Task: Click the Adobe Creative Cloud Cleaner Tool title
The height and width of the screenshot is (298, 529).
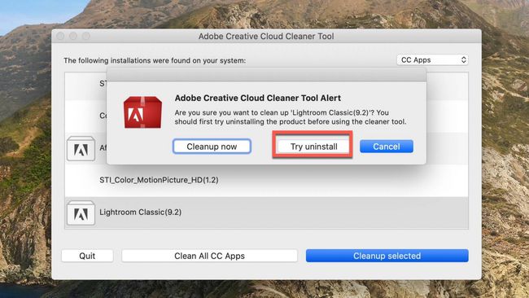Action: coord(266,36)
